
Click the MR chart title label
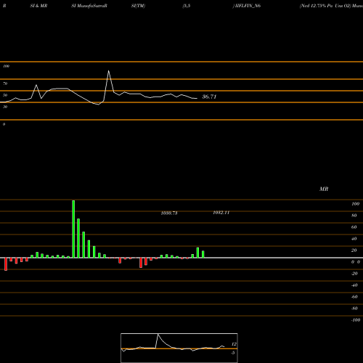coord(324,189)
